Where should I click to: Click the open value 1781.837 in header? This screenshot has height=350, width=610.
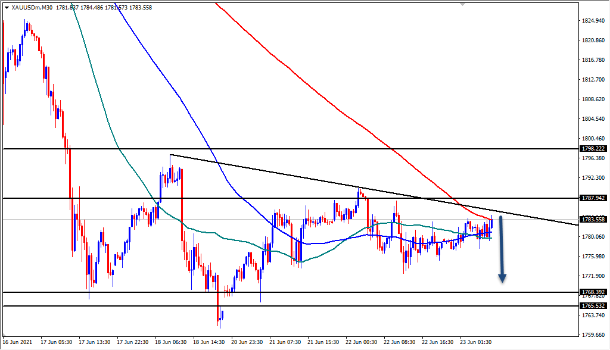point(67,7)
